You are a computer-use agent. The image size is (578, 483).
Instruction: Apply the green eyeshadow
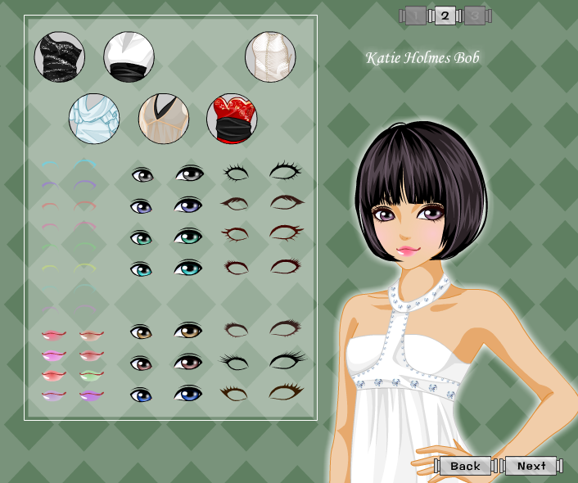70,246
